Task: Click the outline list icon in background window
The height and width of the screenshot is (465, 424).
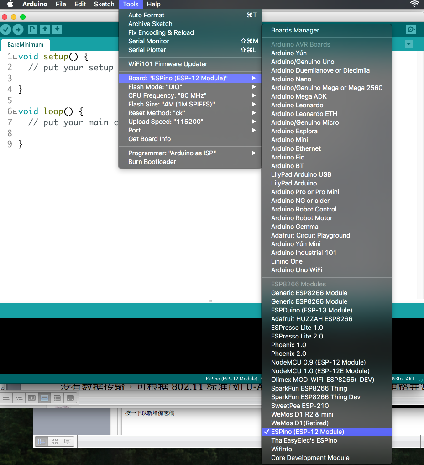Action: click(19, 398)
